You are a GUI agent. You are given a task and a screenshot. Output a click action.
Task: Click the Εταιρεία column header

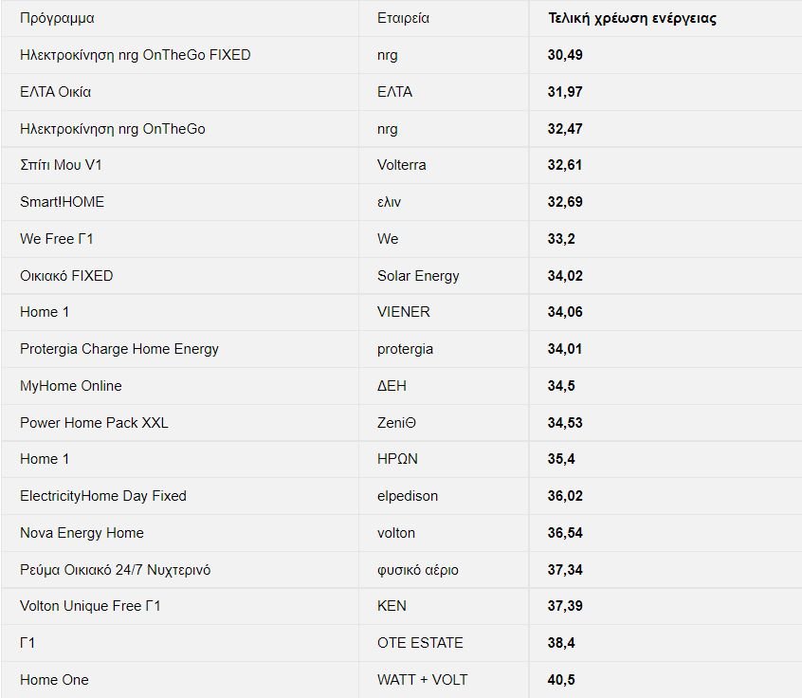403,18
